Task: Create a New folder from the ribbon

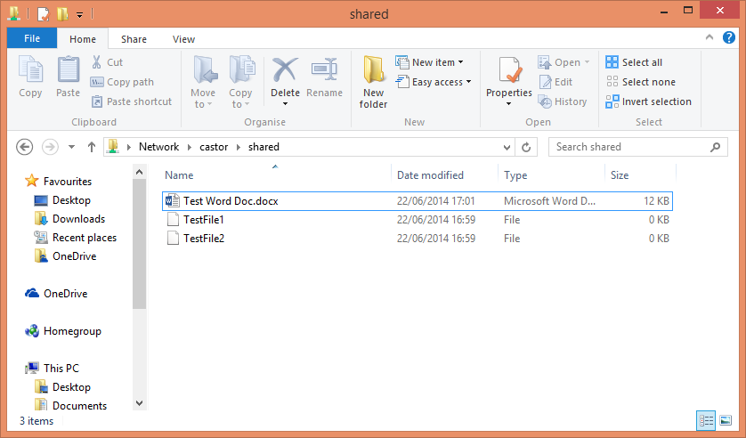Action: click(374, 82)
